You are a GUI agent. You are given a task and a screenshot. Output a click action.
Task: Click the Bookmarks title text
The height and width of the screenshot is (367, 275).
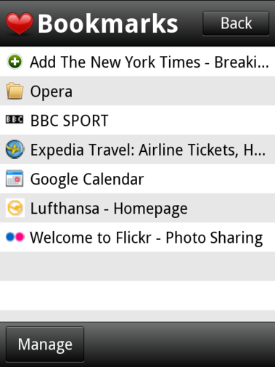(x=108, y=23)
